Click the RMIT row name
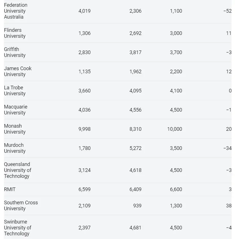Image resolution: width=235 pixels, height=239 pixels. pyautogui.click(x=10, y=189)
